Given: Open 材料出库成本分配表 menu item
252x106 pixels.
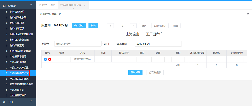Looking at the screenshot, I should pos(20,51).
